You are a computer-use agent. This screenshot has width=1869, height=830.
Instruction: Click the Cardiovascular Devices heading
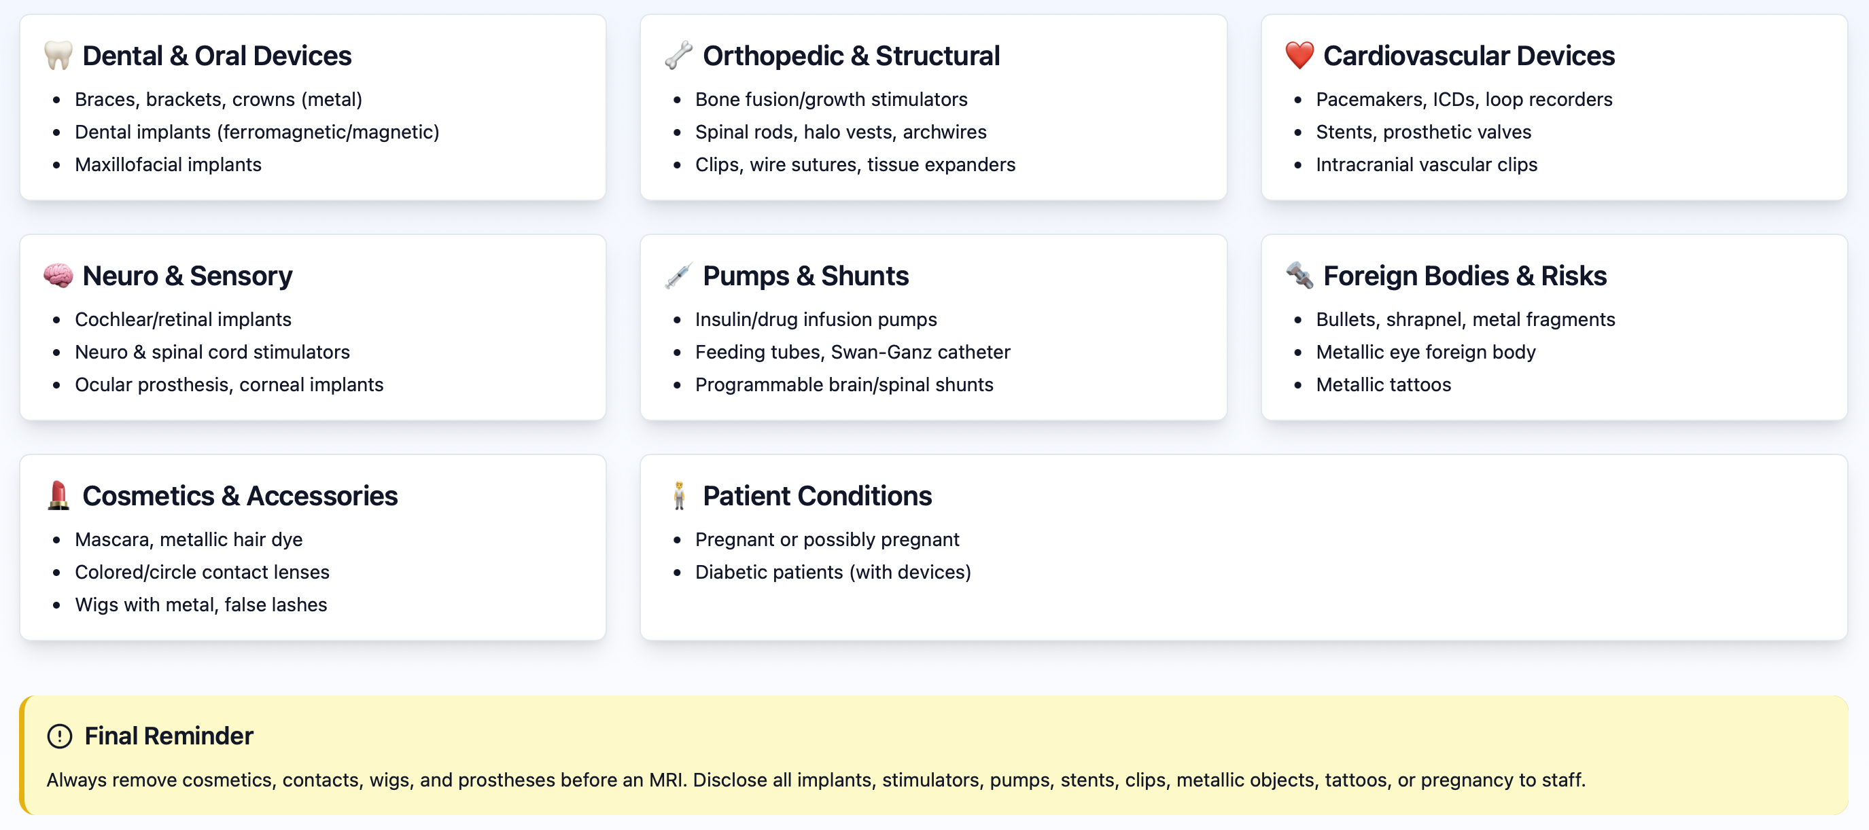pos(1469,56)
